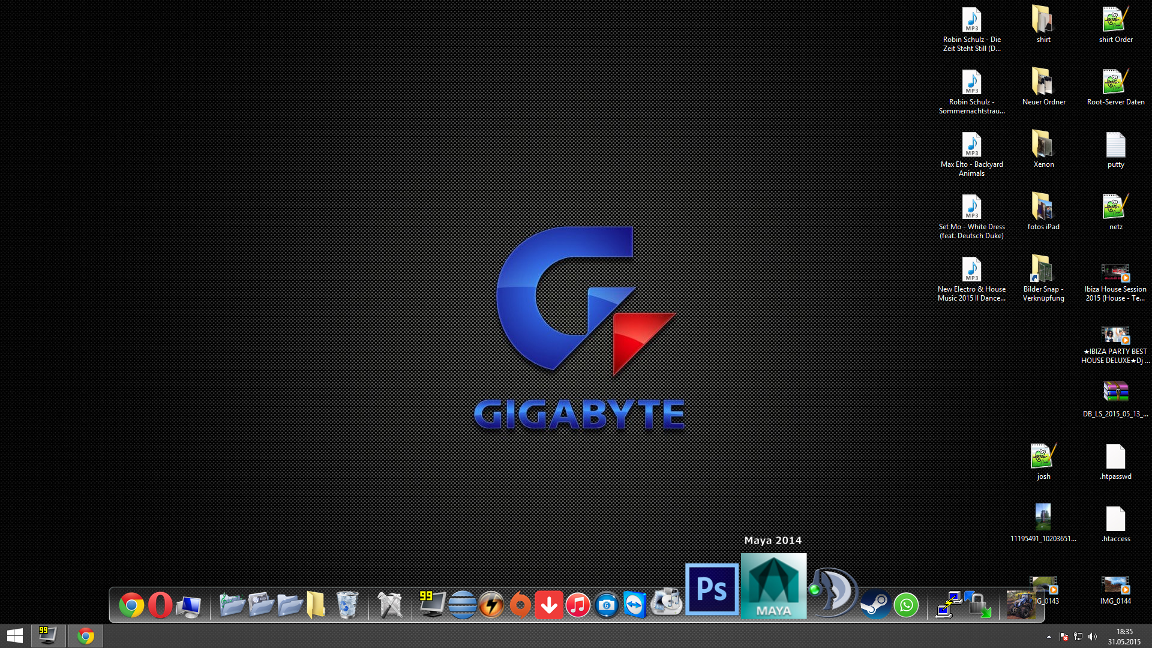Click the Opera browser dock icon

(160, 605)
